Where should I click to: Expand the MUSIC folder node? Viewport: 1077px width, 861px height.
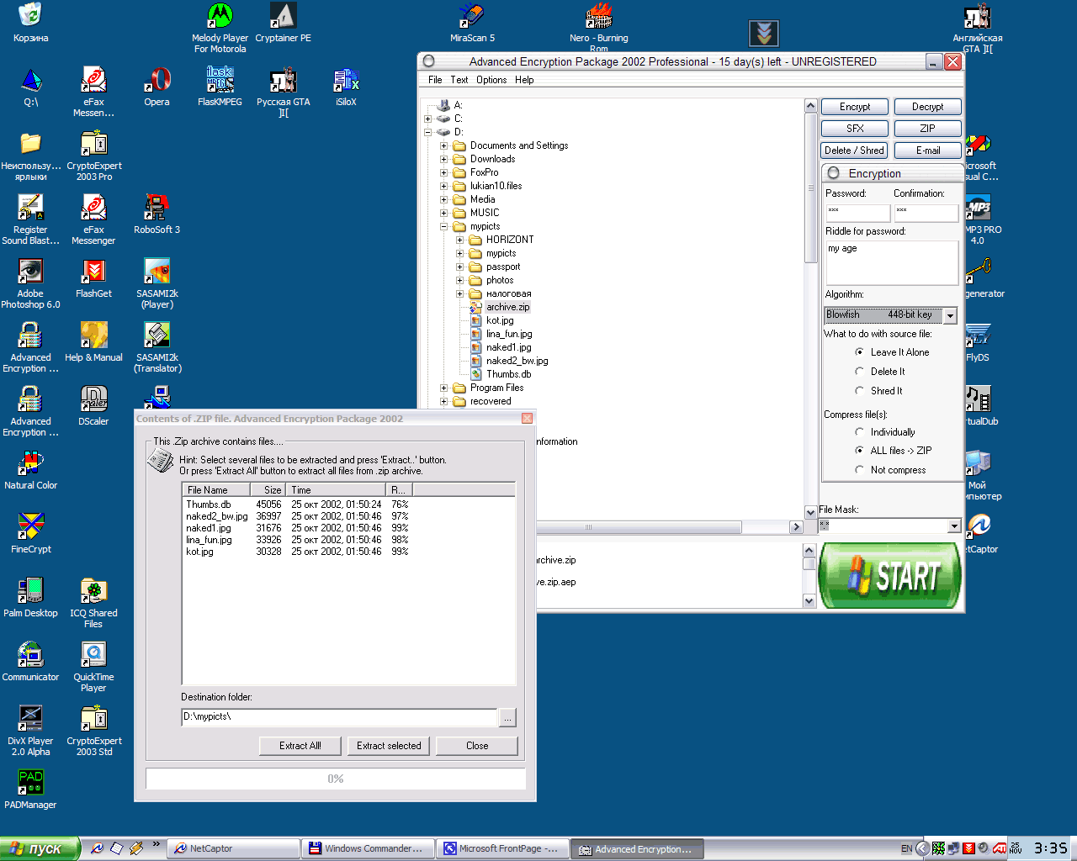[x=443, y=213]
